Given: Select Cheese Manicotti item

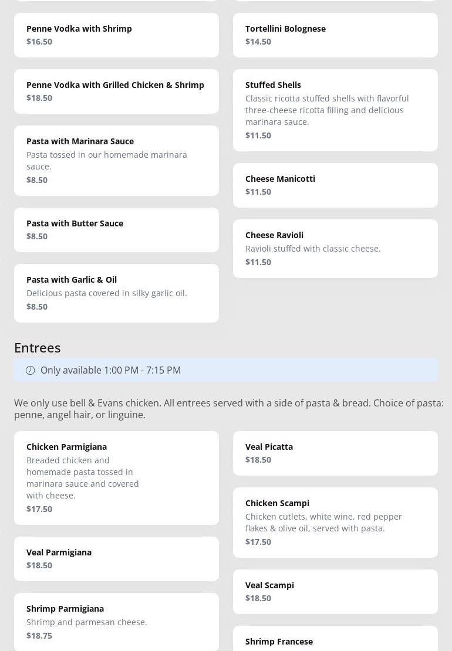Looking at the screenshot, I should pos(335,185).
